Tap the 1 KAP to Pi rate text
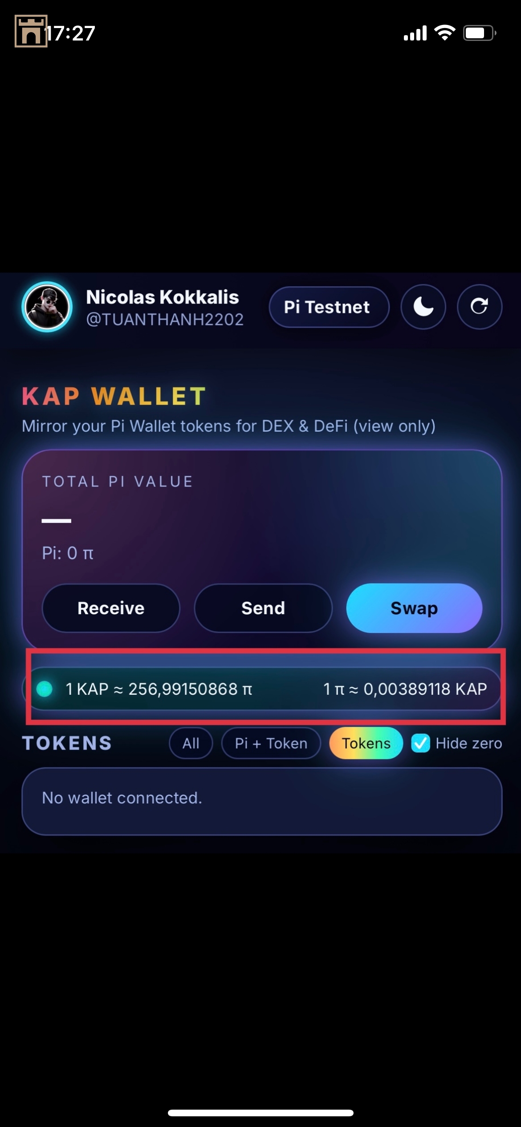Image resolution: width=521 pixels, height=1127 pixels. click(159, 689)
